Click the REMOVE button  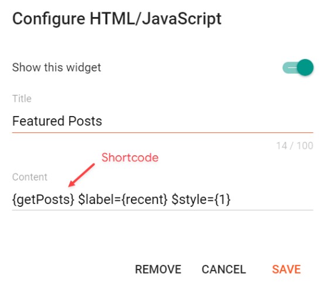click(158, 269)
